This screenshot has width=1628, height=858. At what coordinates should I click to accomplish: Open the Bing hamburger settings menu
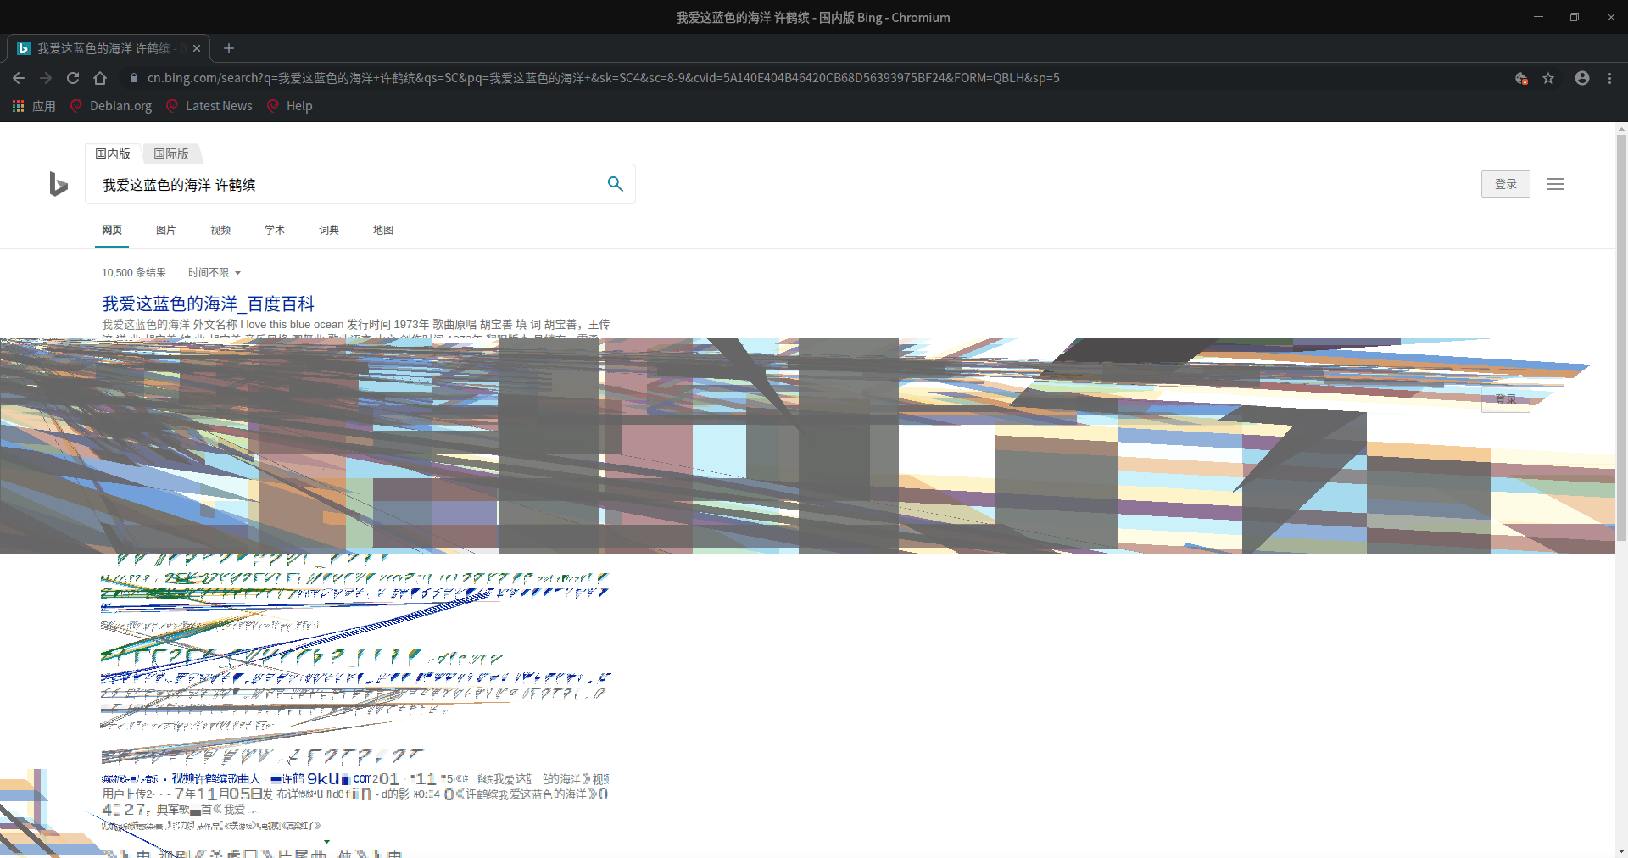point(1556,184)
